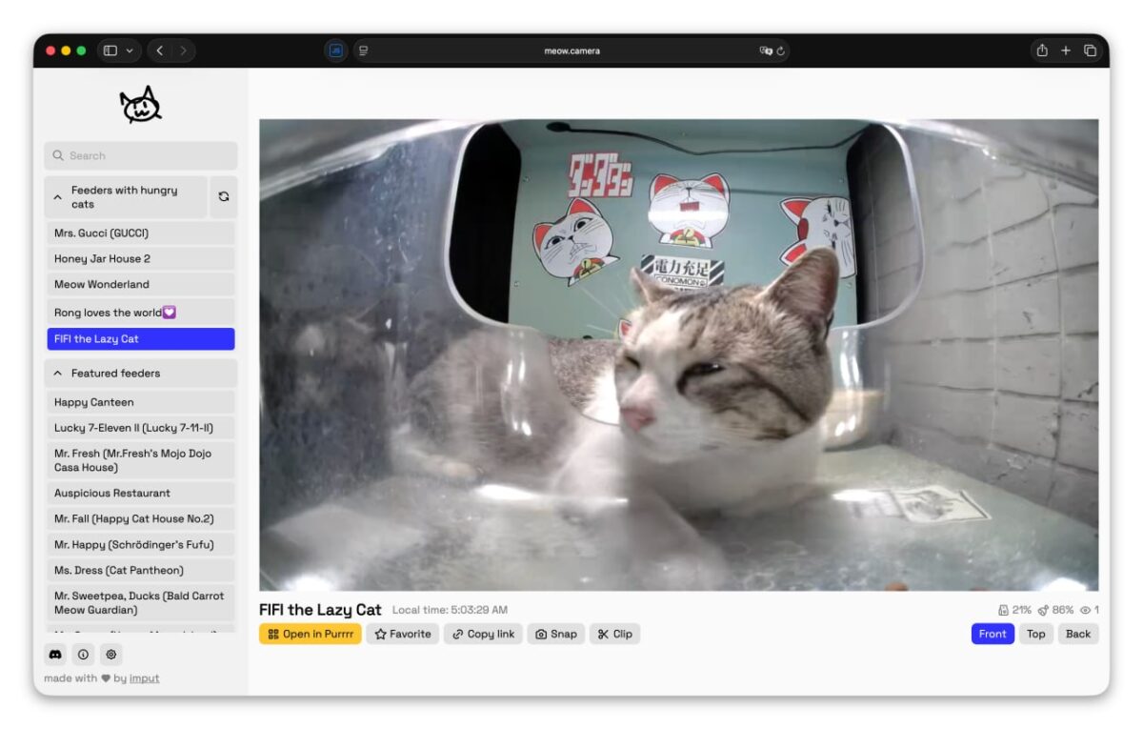
Task: Collapse the Featured feeders section
Action: pyautogui.click(x=56, y=373)
